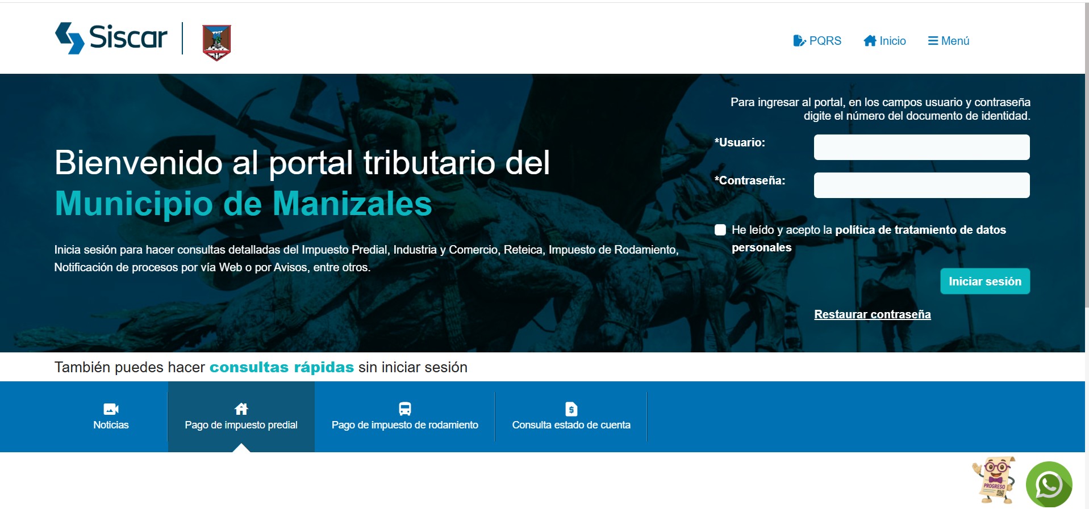Open the Consulta estado de cuenta tab
The image size is (1089, 509).
point(571,425)
